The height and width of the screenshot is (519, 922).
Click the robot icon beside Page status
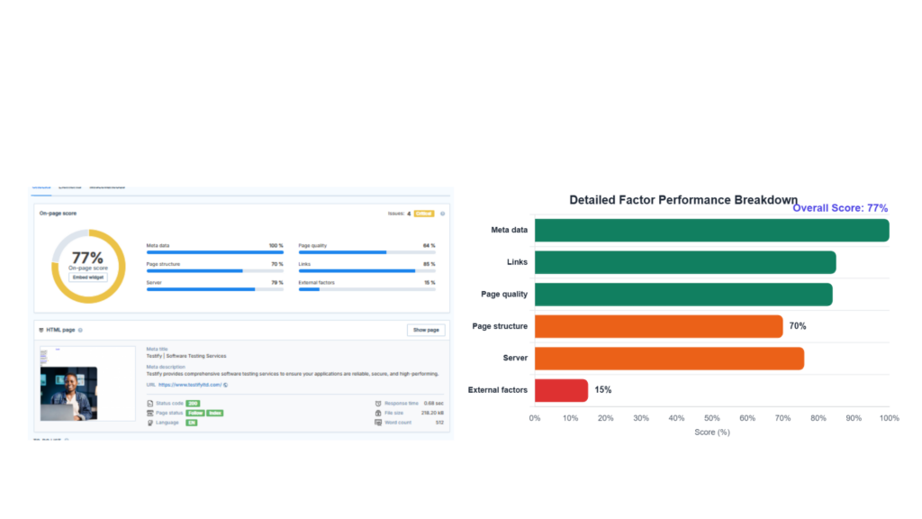[x=149, y=412]
